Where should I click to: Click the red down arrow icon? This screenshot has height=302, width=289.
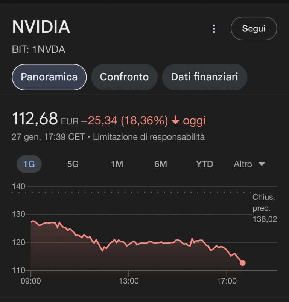(x=175, y=120)
